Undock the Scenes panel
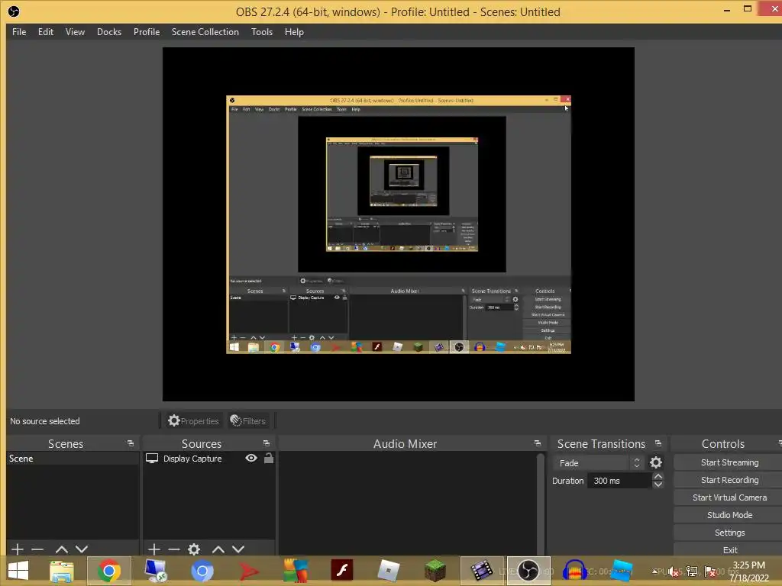The width and height of the screenshot is (782, 586). 131,443
